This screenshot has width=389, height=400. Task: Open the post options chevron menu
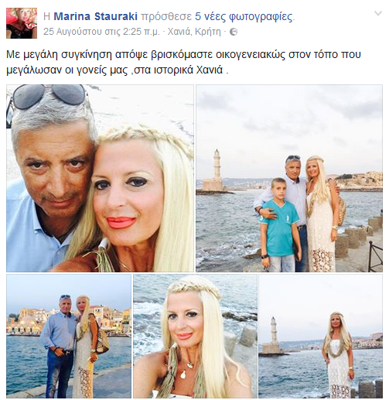click(x=378, y=13)
